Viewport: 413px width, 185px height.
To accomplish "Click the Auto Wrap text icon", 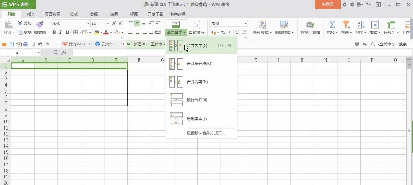I will (x=196, y=24).
